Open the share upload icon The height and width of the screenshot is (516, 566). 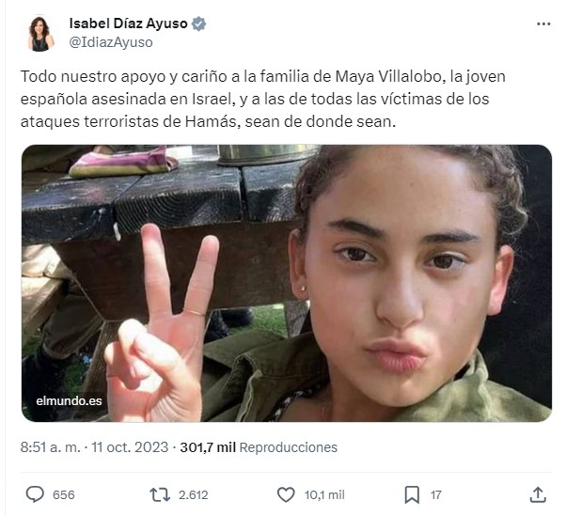pyautogui.click(x=538, y=494)
